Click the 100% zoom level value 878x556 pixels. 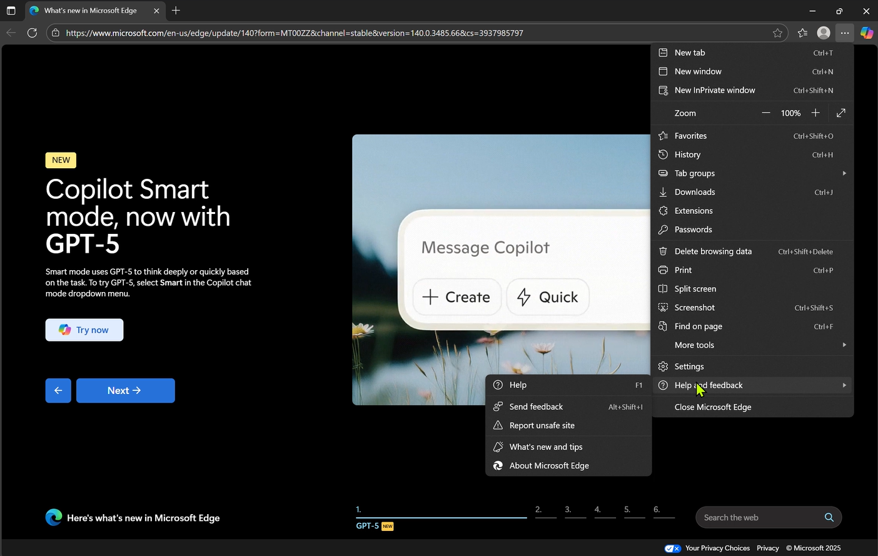[790, 113]
